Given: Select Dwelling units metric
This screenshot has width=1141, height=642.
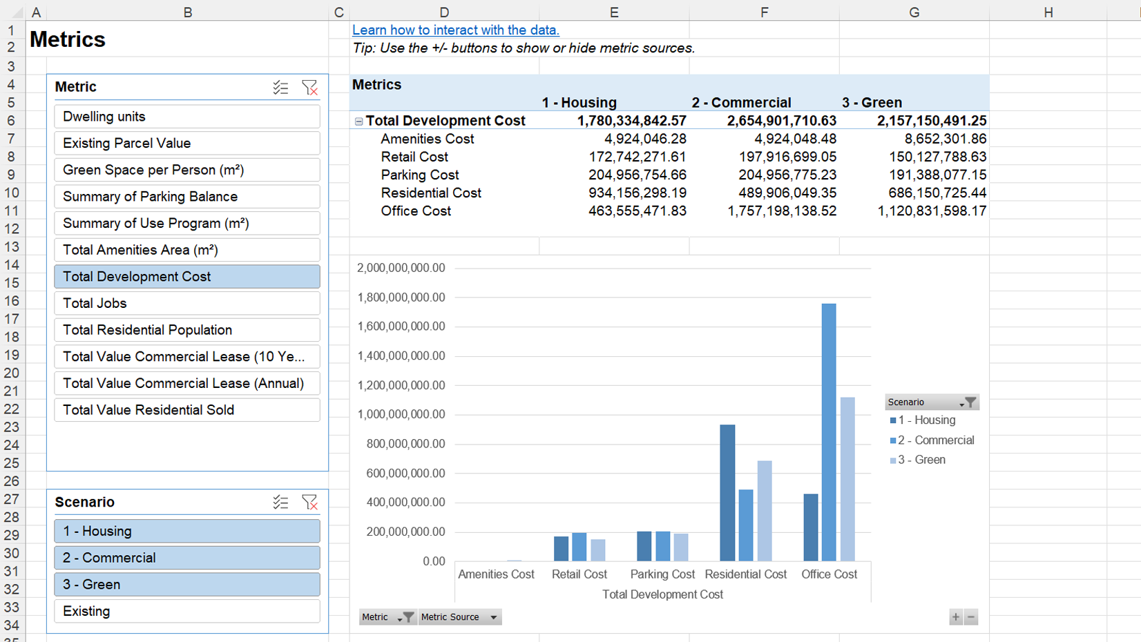Looking at the screenshot, I should [187, 117].
